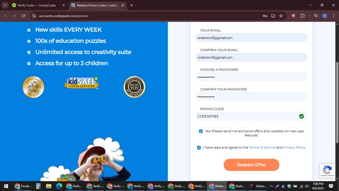The width and height of the screenshot is (339, 191).
Task: Open site information icon in address bar
Action: (x=34, y=16)
